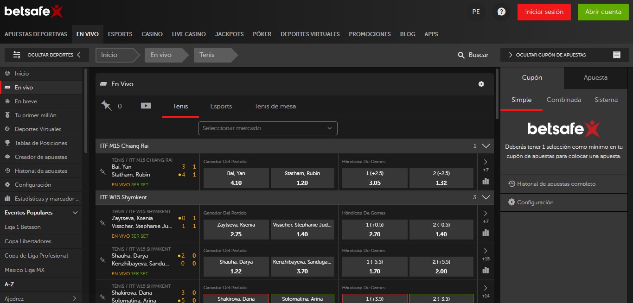Pin the Shauha vs Kenzhibayeva match
633x303 pixels.
pyautogui.click(x=103, y=260)
